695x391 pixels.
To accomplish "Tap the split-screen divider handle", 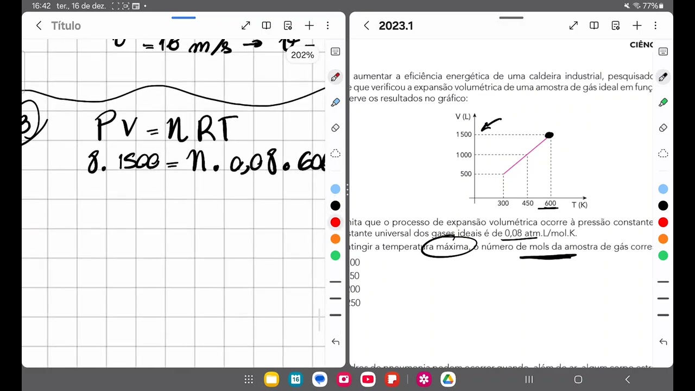I will pos(347,190).
